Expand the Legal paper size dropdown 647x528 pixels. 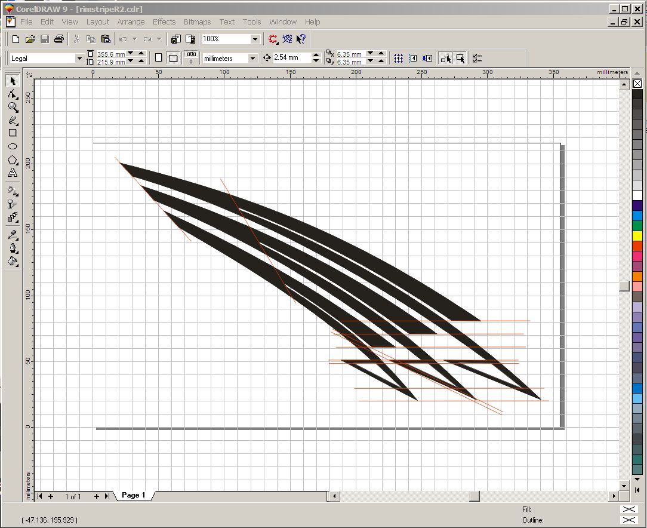79,59
